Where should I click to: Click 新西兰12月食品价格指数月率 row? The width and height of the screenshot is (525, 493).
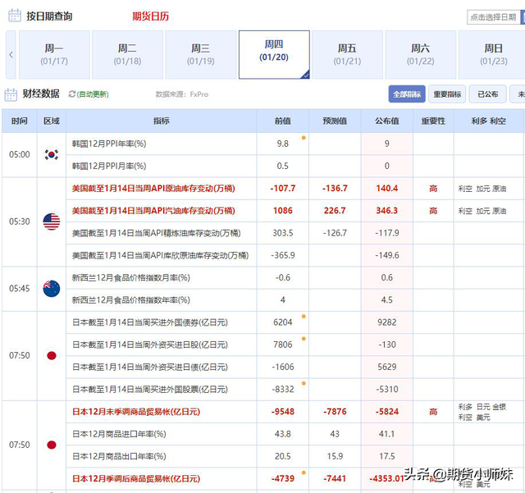coord(294,277)
